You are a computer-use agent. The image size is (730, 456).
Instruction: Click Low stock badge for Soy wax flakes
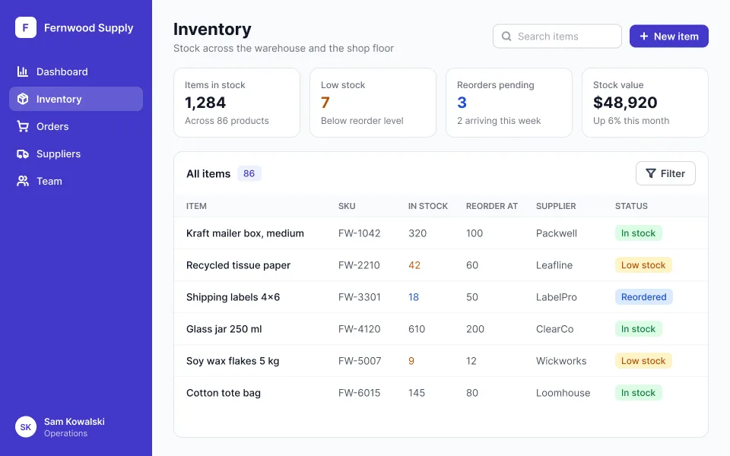click(643, 361)
